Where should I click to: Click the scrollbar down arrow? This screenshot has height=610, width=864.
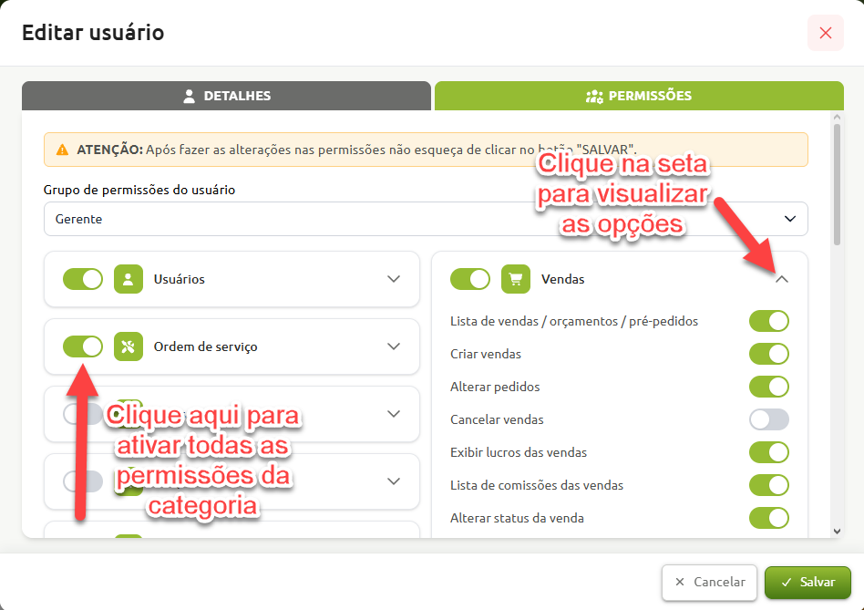[x=837, y=532]
